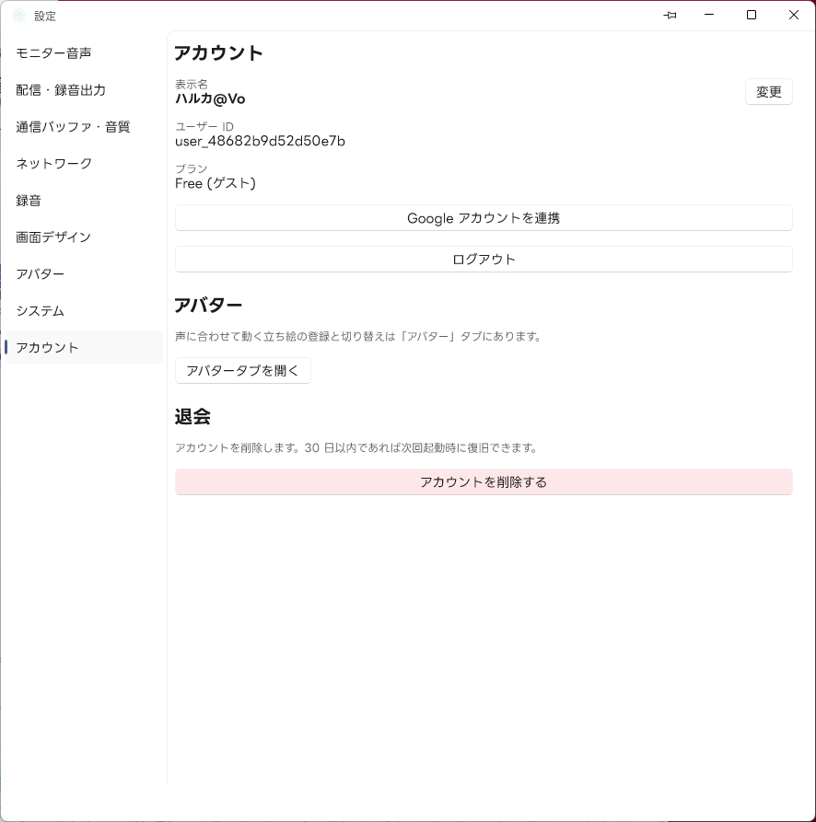
Task: Click plan value Free (ゲスト)
Action: 216,183
